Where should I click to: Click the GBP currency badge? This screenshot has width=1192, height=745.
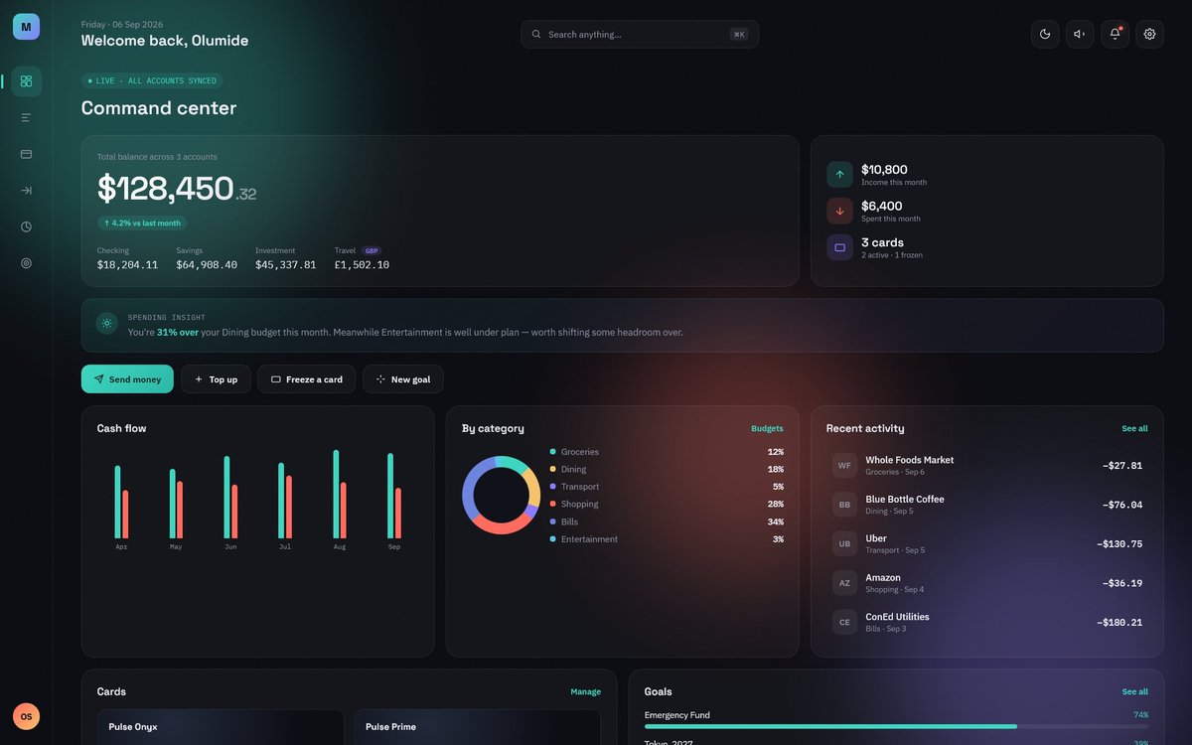click(372, 251)
